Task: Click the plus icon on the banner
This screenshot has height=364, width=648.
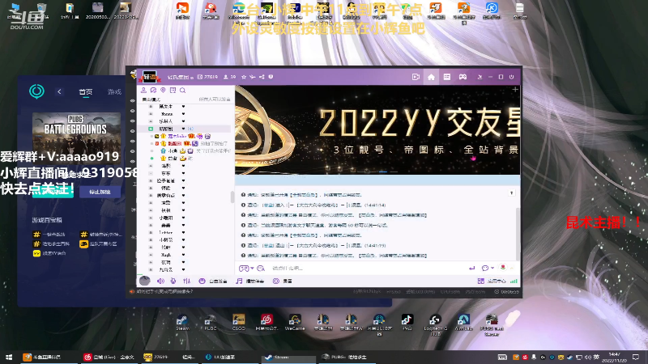Action: coord(515,89)
